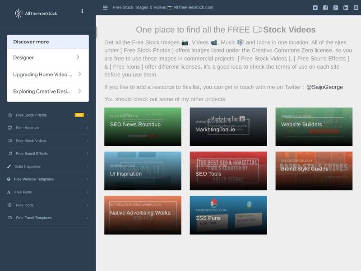361x271 pixels.
Task: Click the Free Icons label
Action: [25, 205]
